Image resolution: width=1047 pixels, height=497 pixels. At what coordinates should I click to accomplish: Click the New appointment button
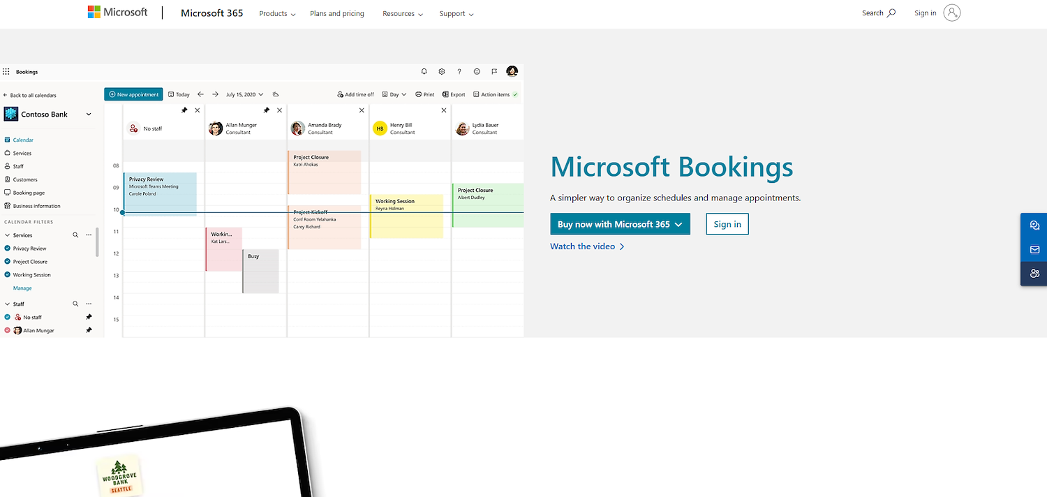point(133,94)
